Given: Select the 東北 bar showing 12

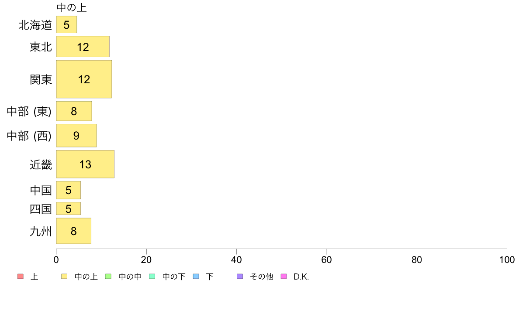Looking at the screenshot, I should [83, 47].
